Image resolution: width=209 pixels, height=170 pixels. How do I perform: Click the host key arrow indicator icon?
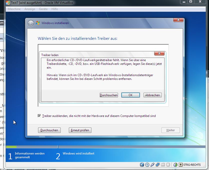[x=180, y=165]
